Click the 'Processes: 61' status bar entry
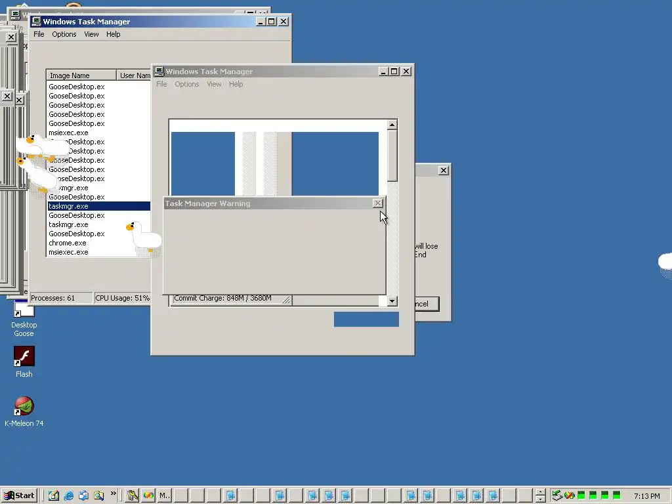Screen dimensions: 672x504 pos(60,298)
